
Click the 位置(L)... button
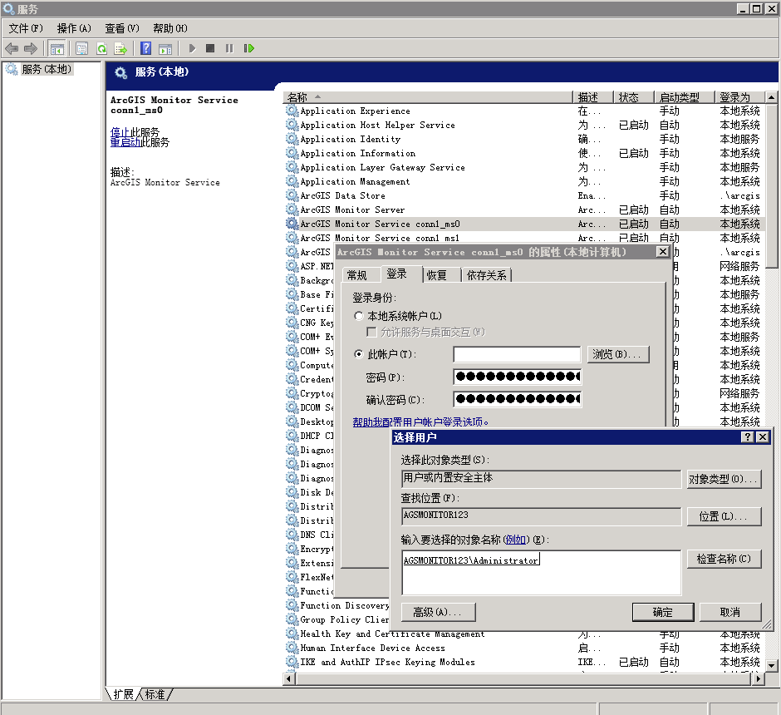724,516
